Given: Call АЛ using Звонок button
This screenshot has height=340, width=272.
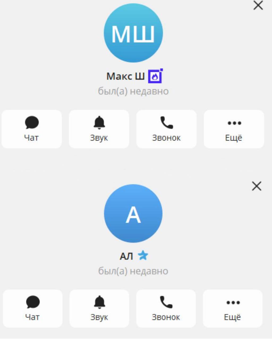Looking at the screenshot, I should click(166, 309).
